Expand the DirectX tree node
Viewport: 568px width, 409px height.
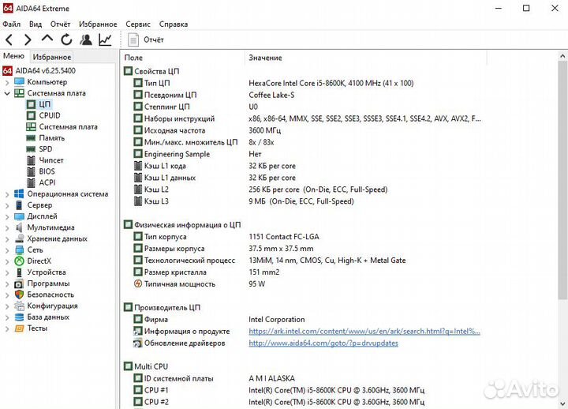(7, 261)
